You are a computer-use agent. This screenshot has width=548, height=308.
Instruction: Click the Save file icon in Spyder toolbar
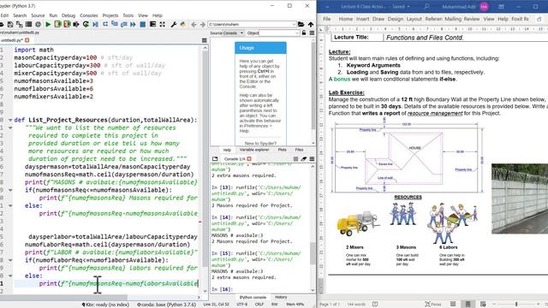coord(10,24)
